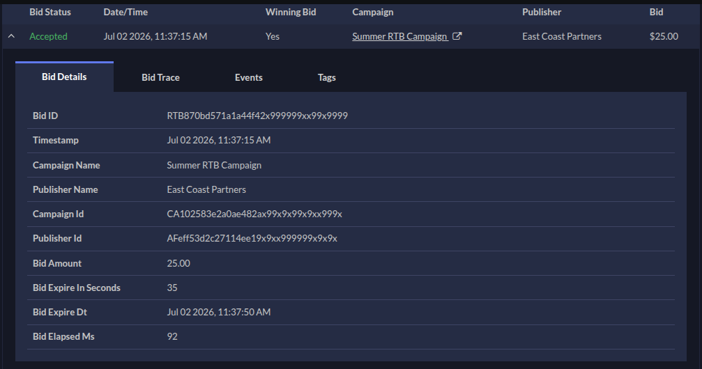Viewport: 702px width, 369px height.
Task: Select the Timestamp value in details
Action: coord(218,141)
